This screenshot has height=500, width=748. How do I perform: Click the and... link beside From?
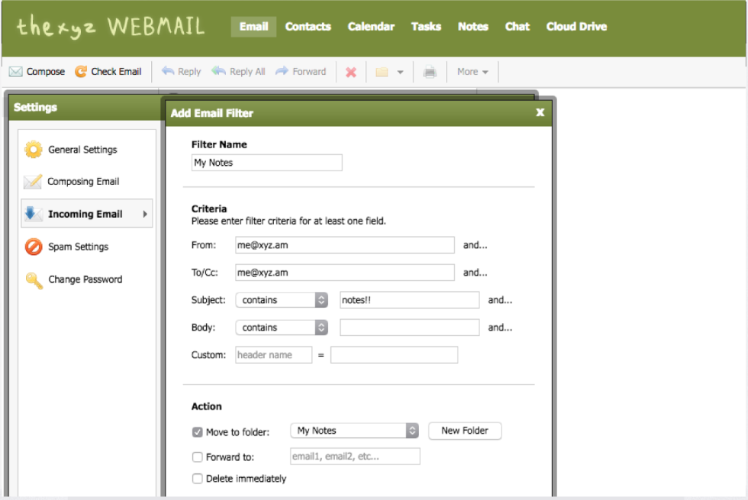(475, 245)
